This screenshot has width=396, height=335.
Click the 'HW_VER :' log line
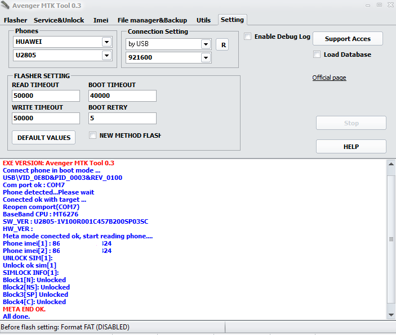click(17, 229)
